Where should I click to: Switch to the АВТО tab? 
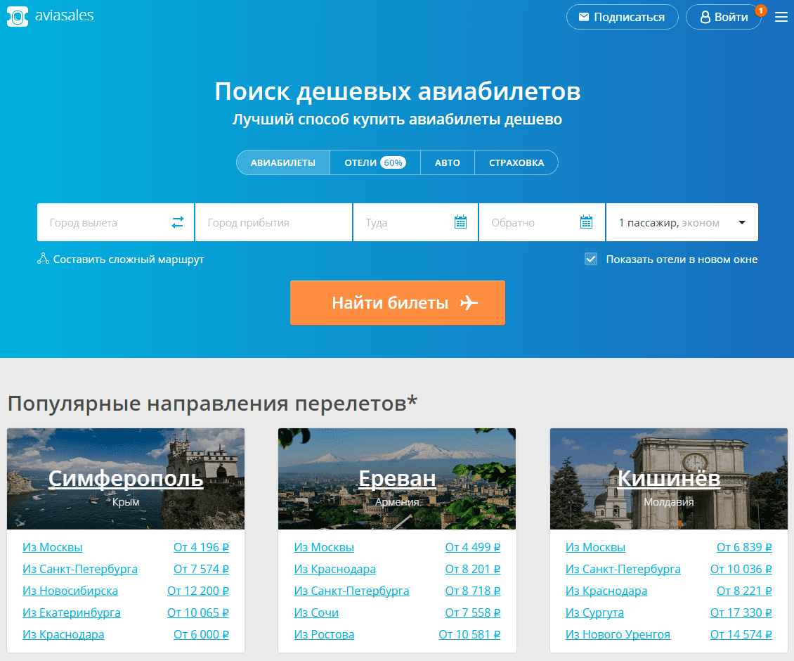[x=447, y=162]
